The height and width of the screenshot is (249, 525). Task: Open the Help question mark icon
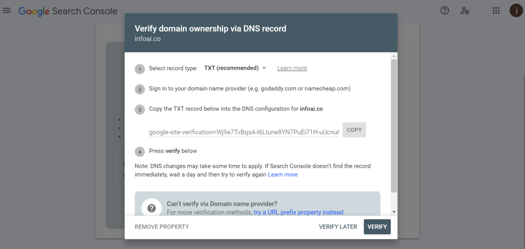(x=445, y=11)
